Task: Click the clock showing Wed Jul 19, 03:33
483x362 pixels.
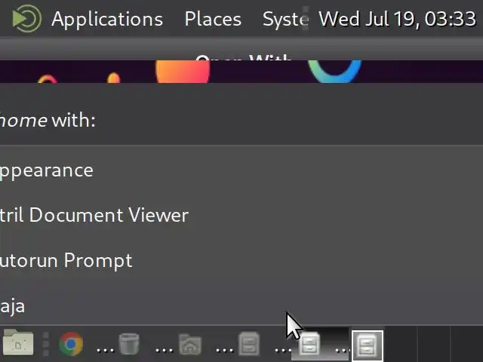Action: click(398, 19)
